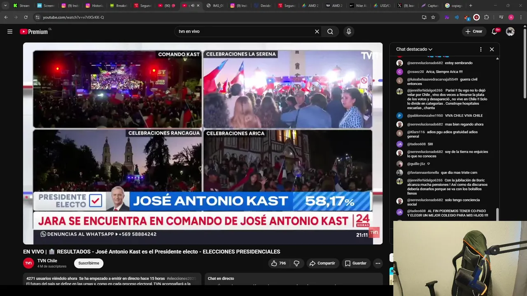Close the active YouTube tab
527x296 pixels.
point(198,6)
